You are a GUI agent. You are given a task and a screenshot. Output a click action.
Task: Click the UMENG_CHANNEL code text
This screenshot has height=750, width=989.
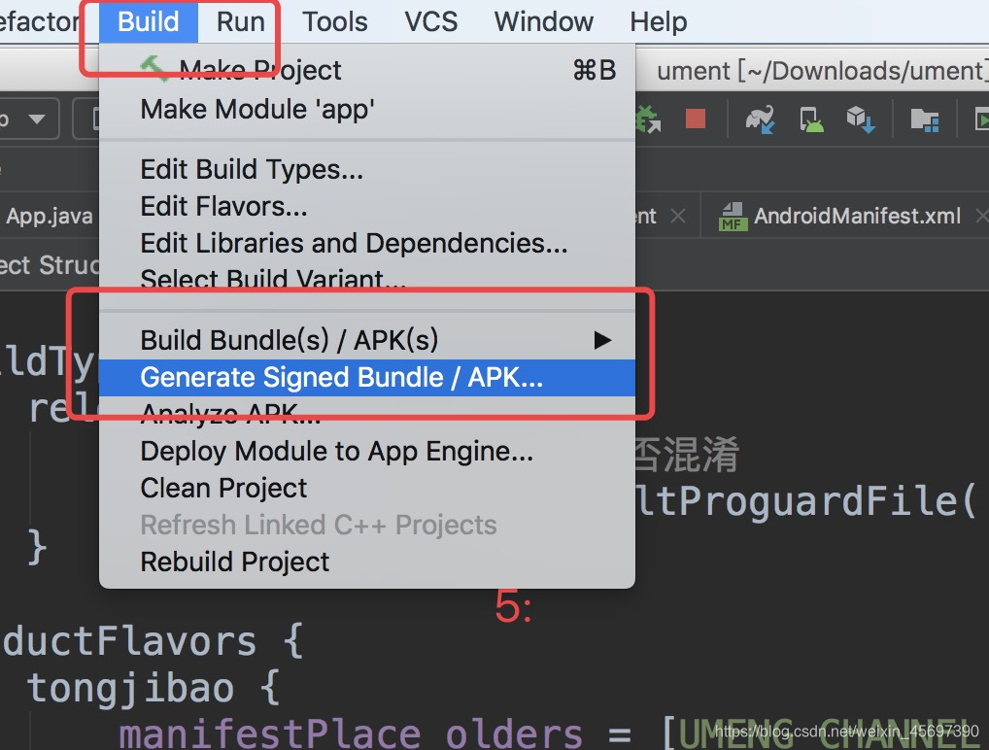(x=834, y=733)
